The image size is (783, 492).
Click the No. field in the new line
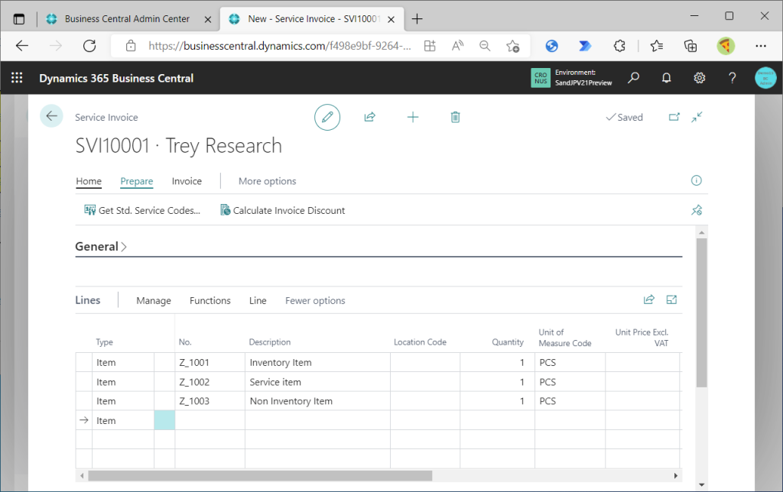tap(210, 421)
